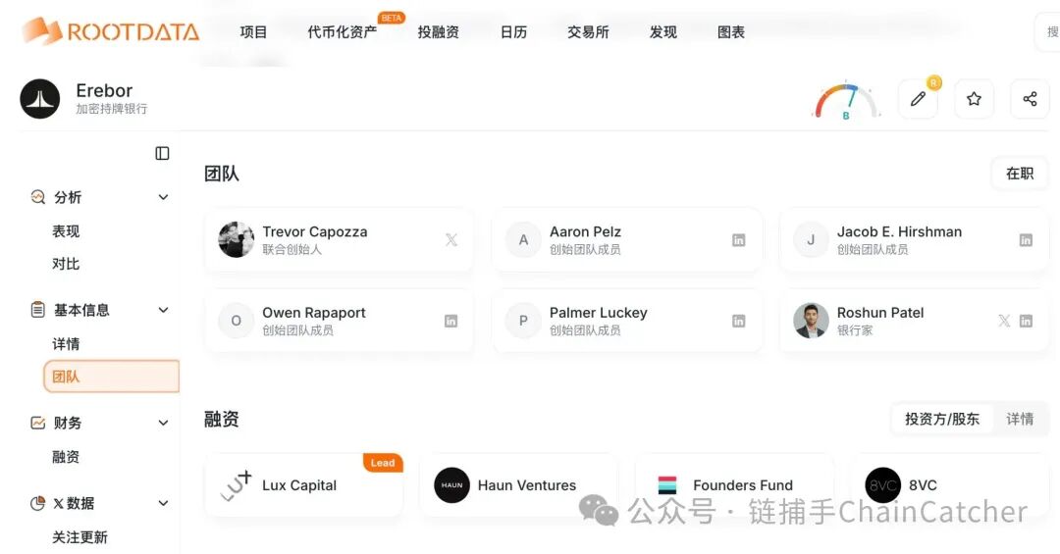
Task: Click the Haun Ventures logo icon
Action: point(451,485)
